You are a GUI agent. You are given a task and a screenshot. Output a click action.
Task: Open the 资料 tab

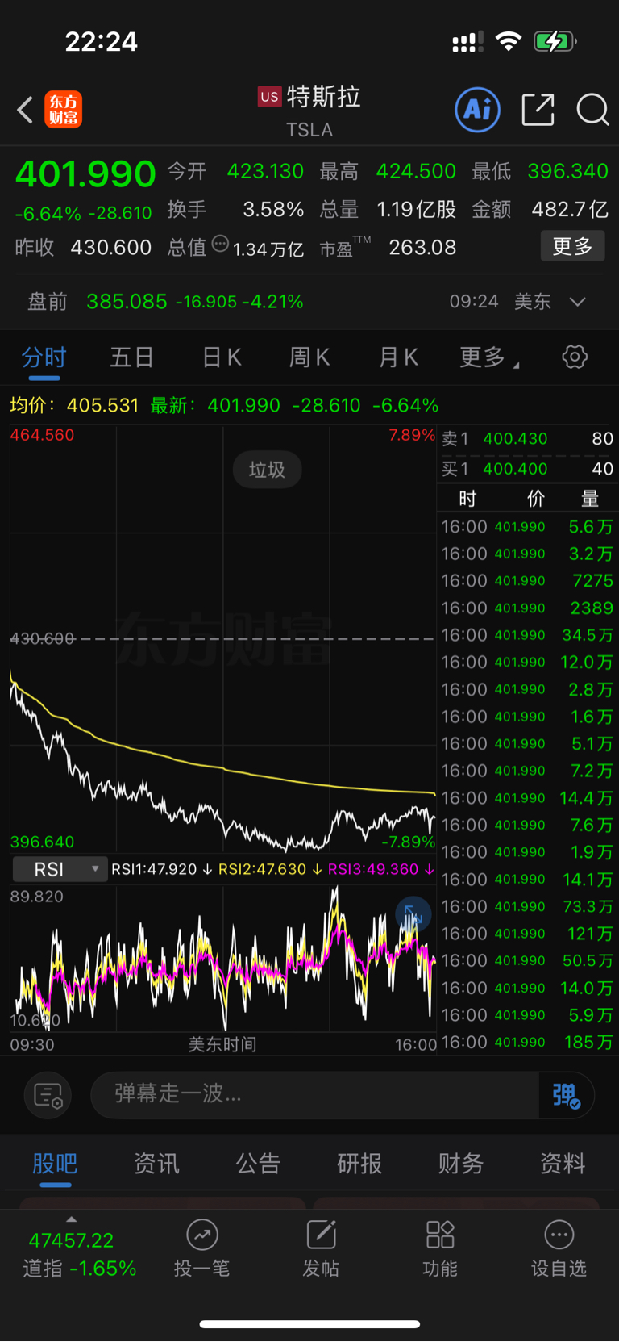point(563,1164)
